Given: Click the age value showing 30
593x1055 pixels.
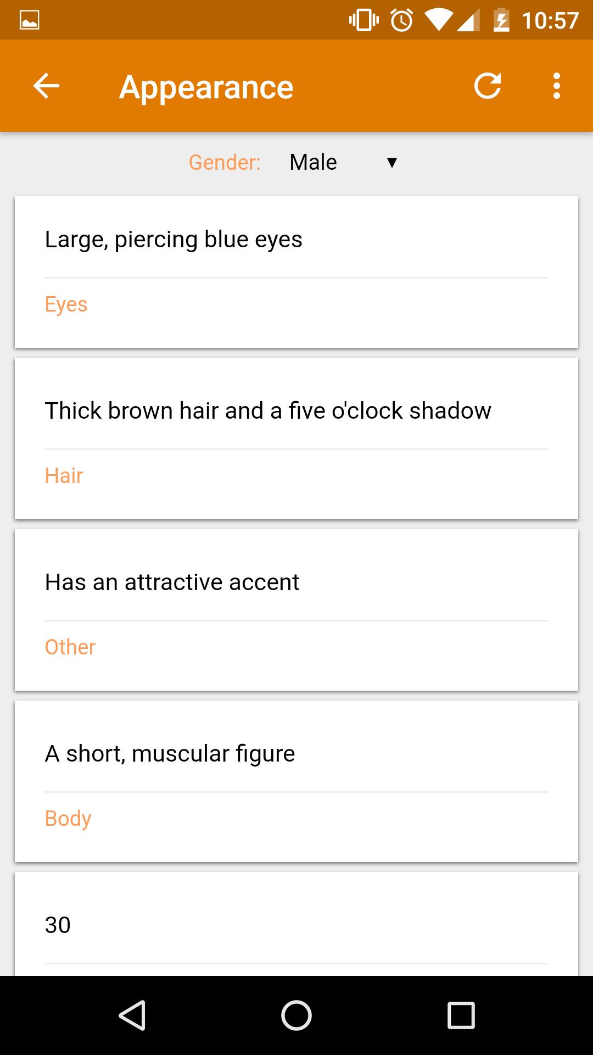Looking at the screenshot, I should (x=57, y=925).
